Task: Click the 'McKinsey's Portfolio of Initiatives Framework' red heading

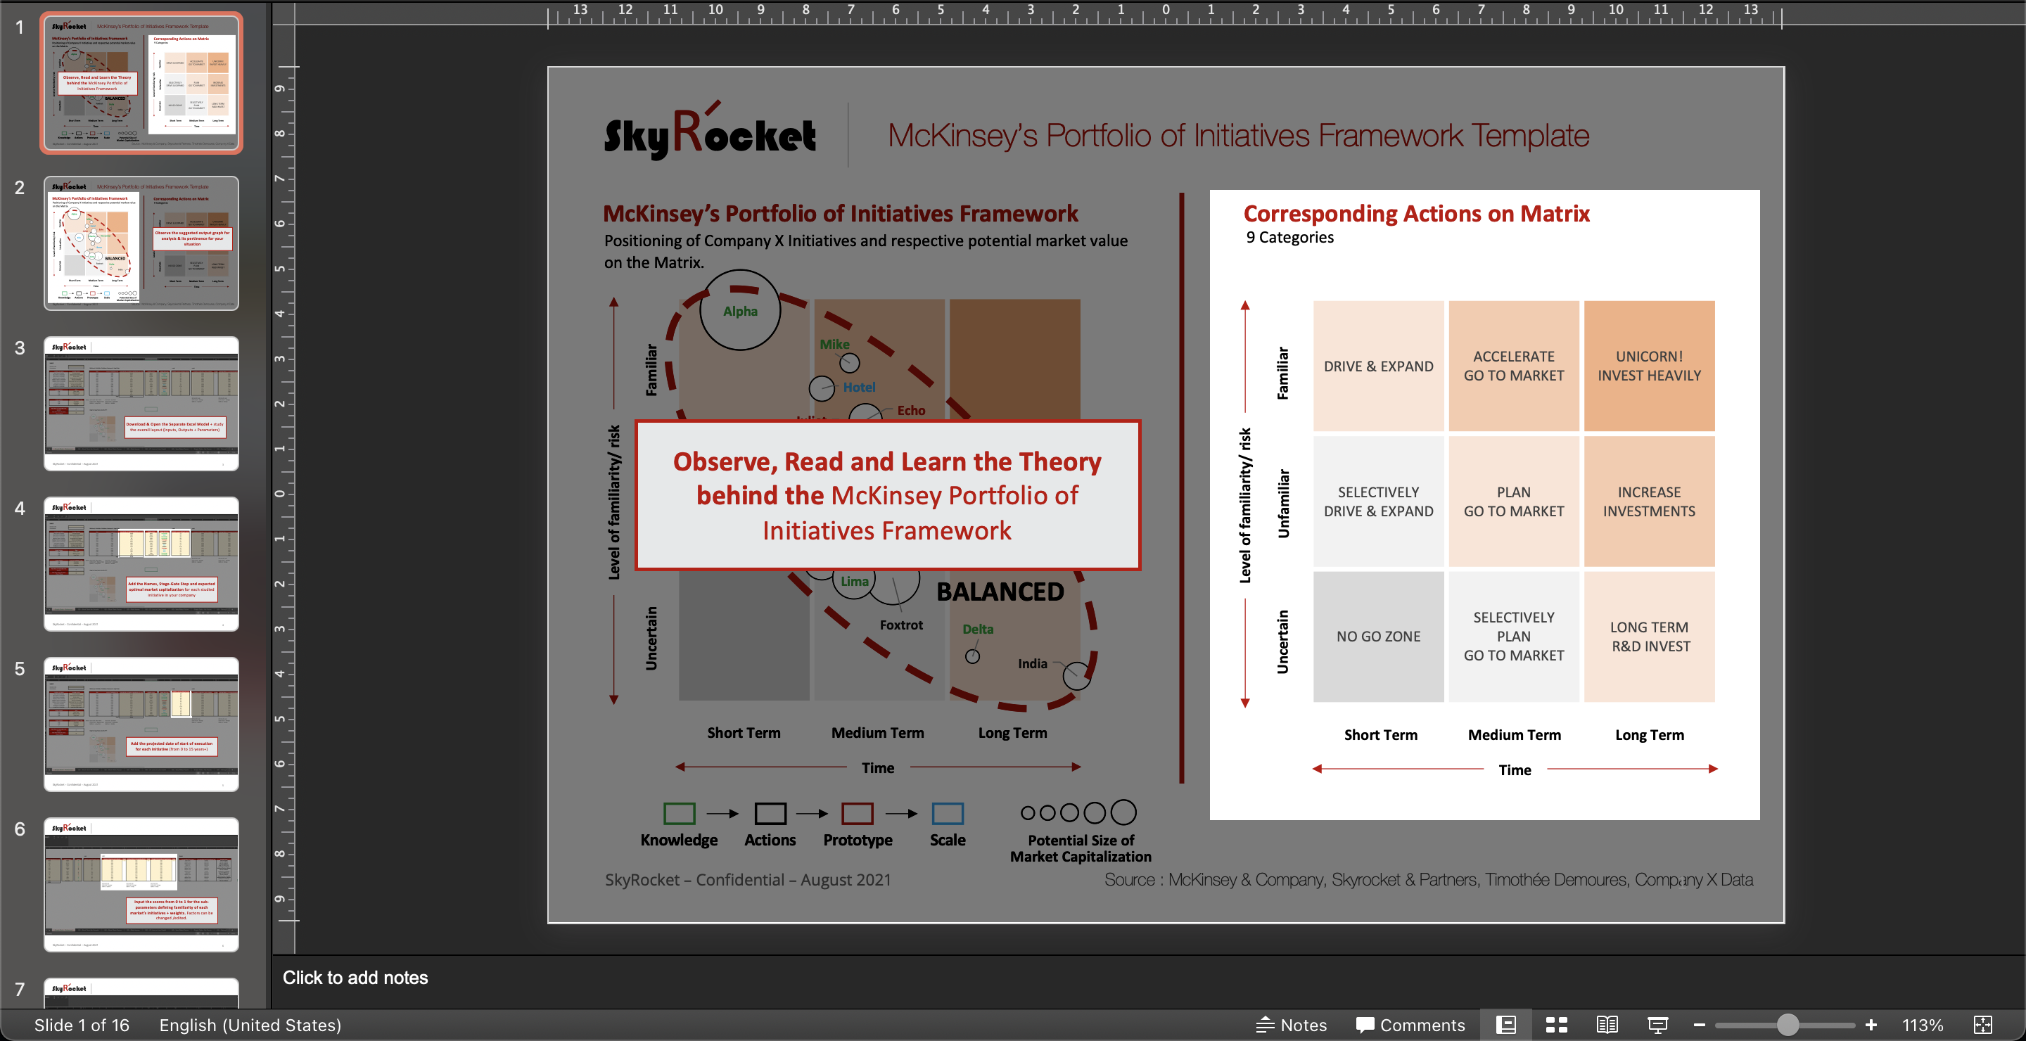Action: point(840,213)
